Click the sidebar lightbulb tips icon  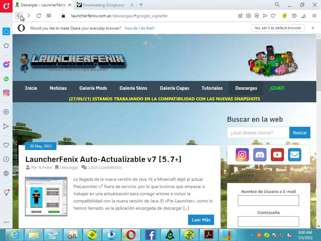pyautogui.click(x=6, y=192)
